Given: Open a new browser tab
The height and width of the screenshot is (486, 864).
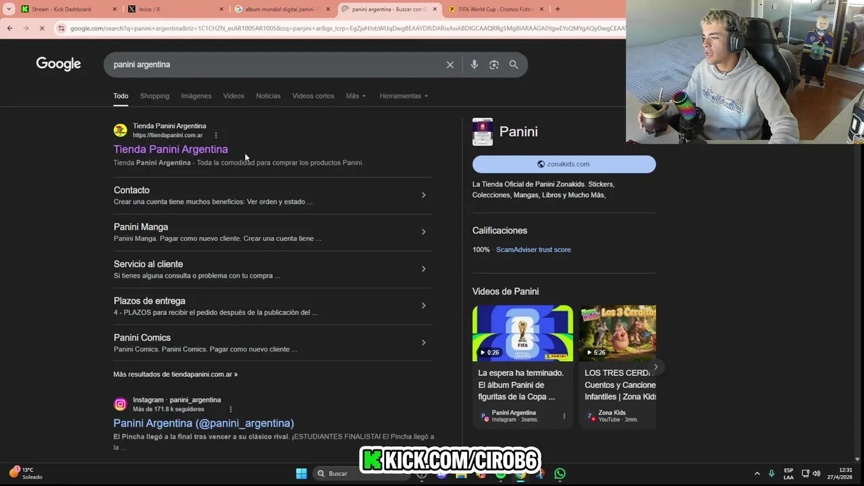Looking at the screenshot, I should click(558, 9).
